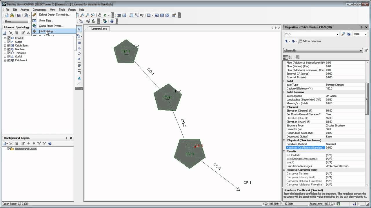Open the Analysis menu
Image resolution: width=371 pixels, height=208 pixels.
click(x=25, y=10)
